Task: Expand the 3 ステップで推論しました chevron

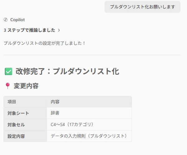Action: pos(59,30)
